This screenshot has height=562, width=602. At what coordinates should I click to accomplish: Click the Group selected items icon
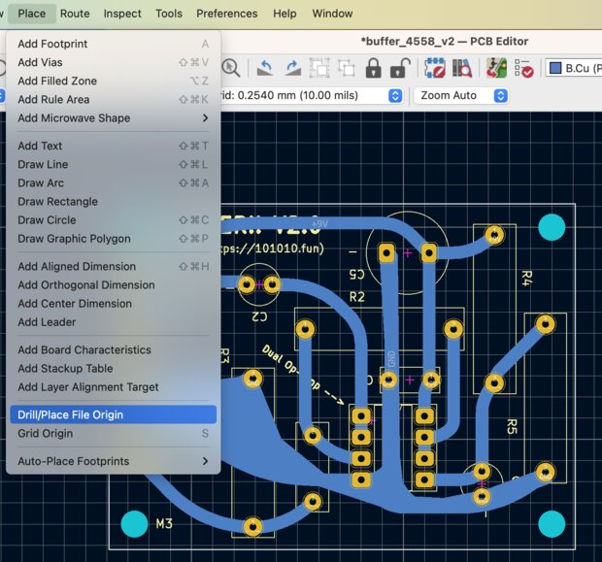pos(319,68)
